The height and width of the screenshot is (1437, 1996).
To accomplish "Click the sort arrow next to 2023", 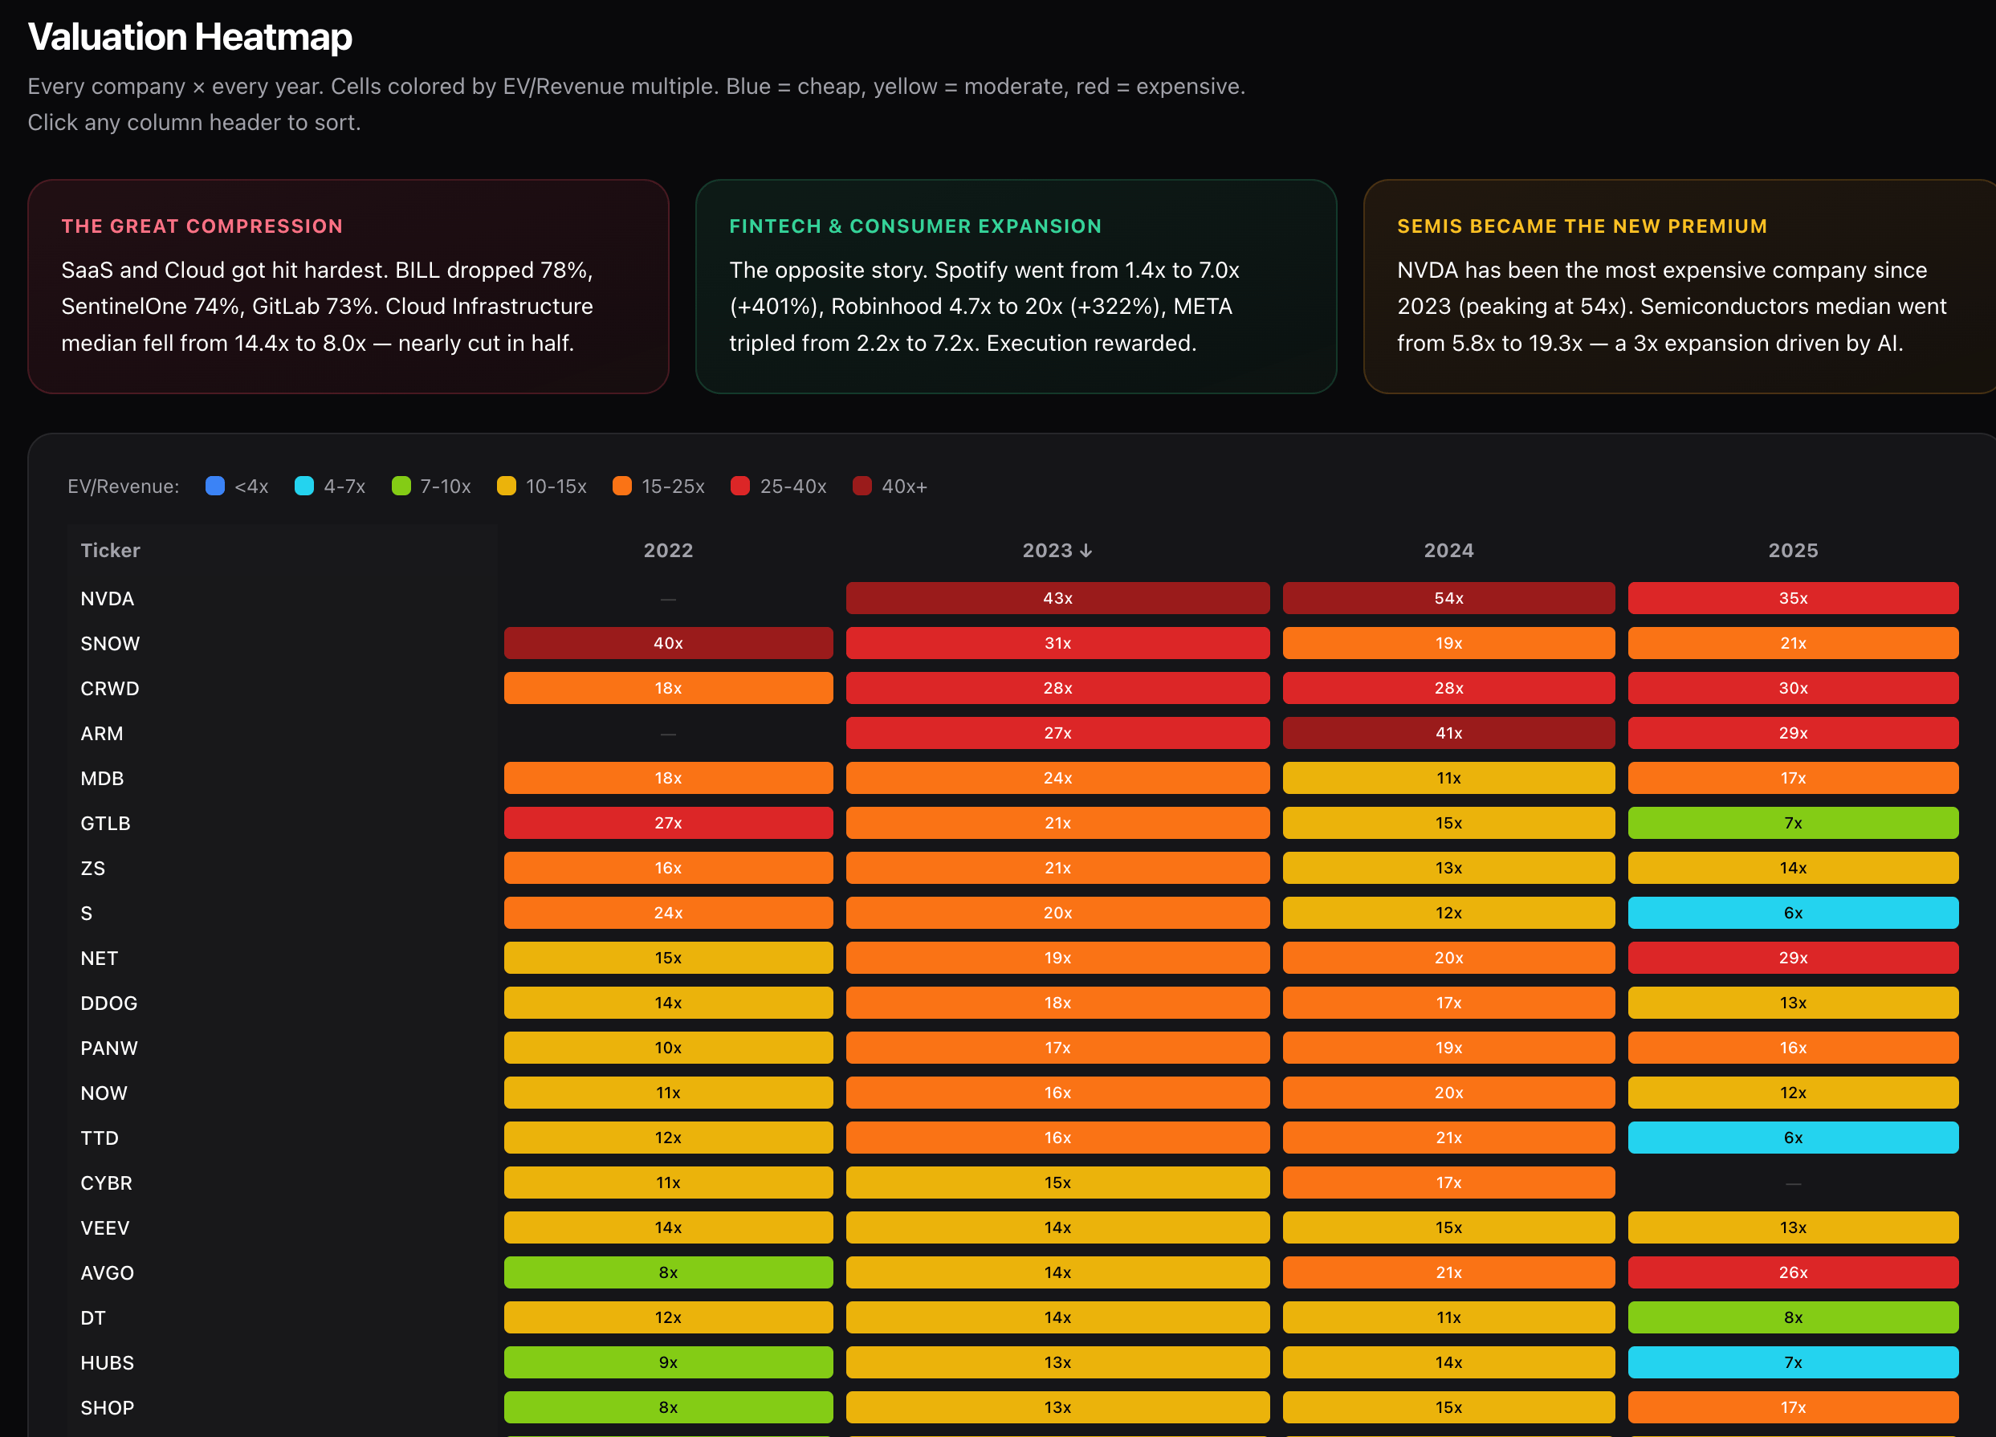I will 1088,551.
